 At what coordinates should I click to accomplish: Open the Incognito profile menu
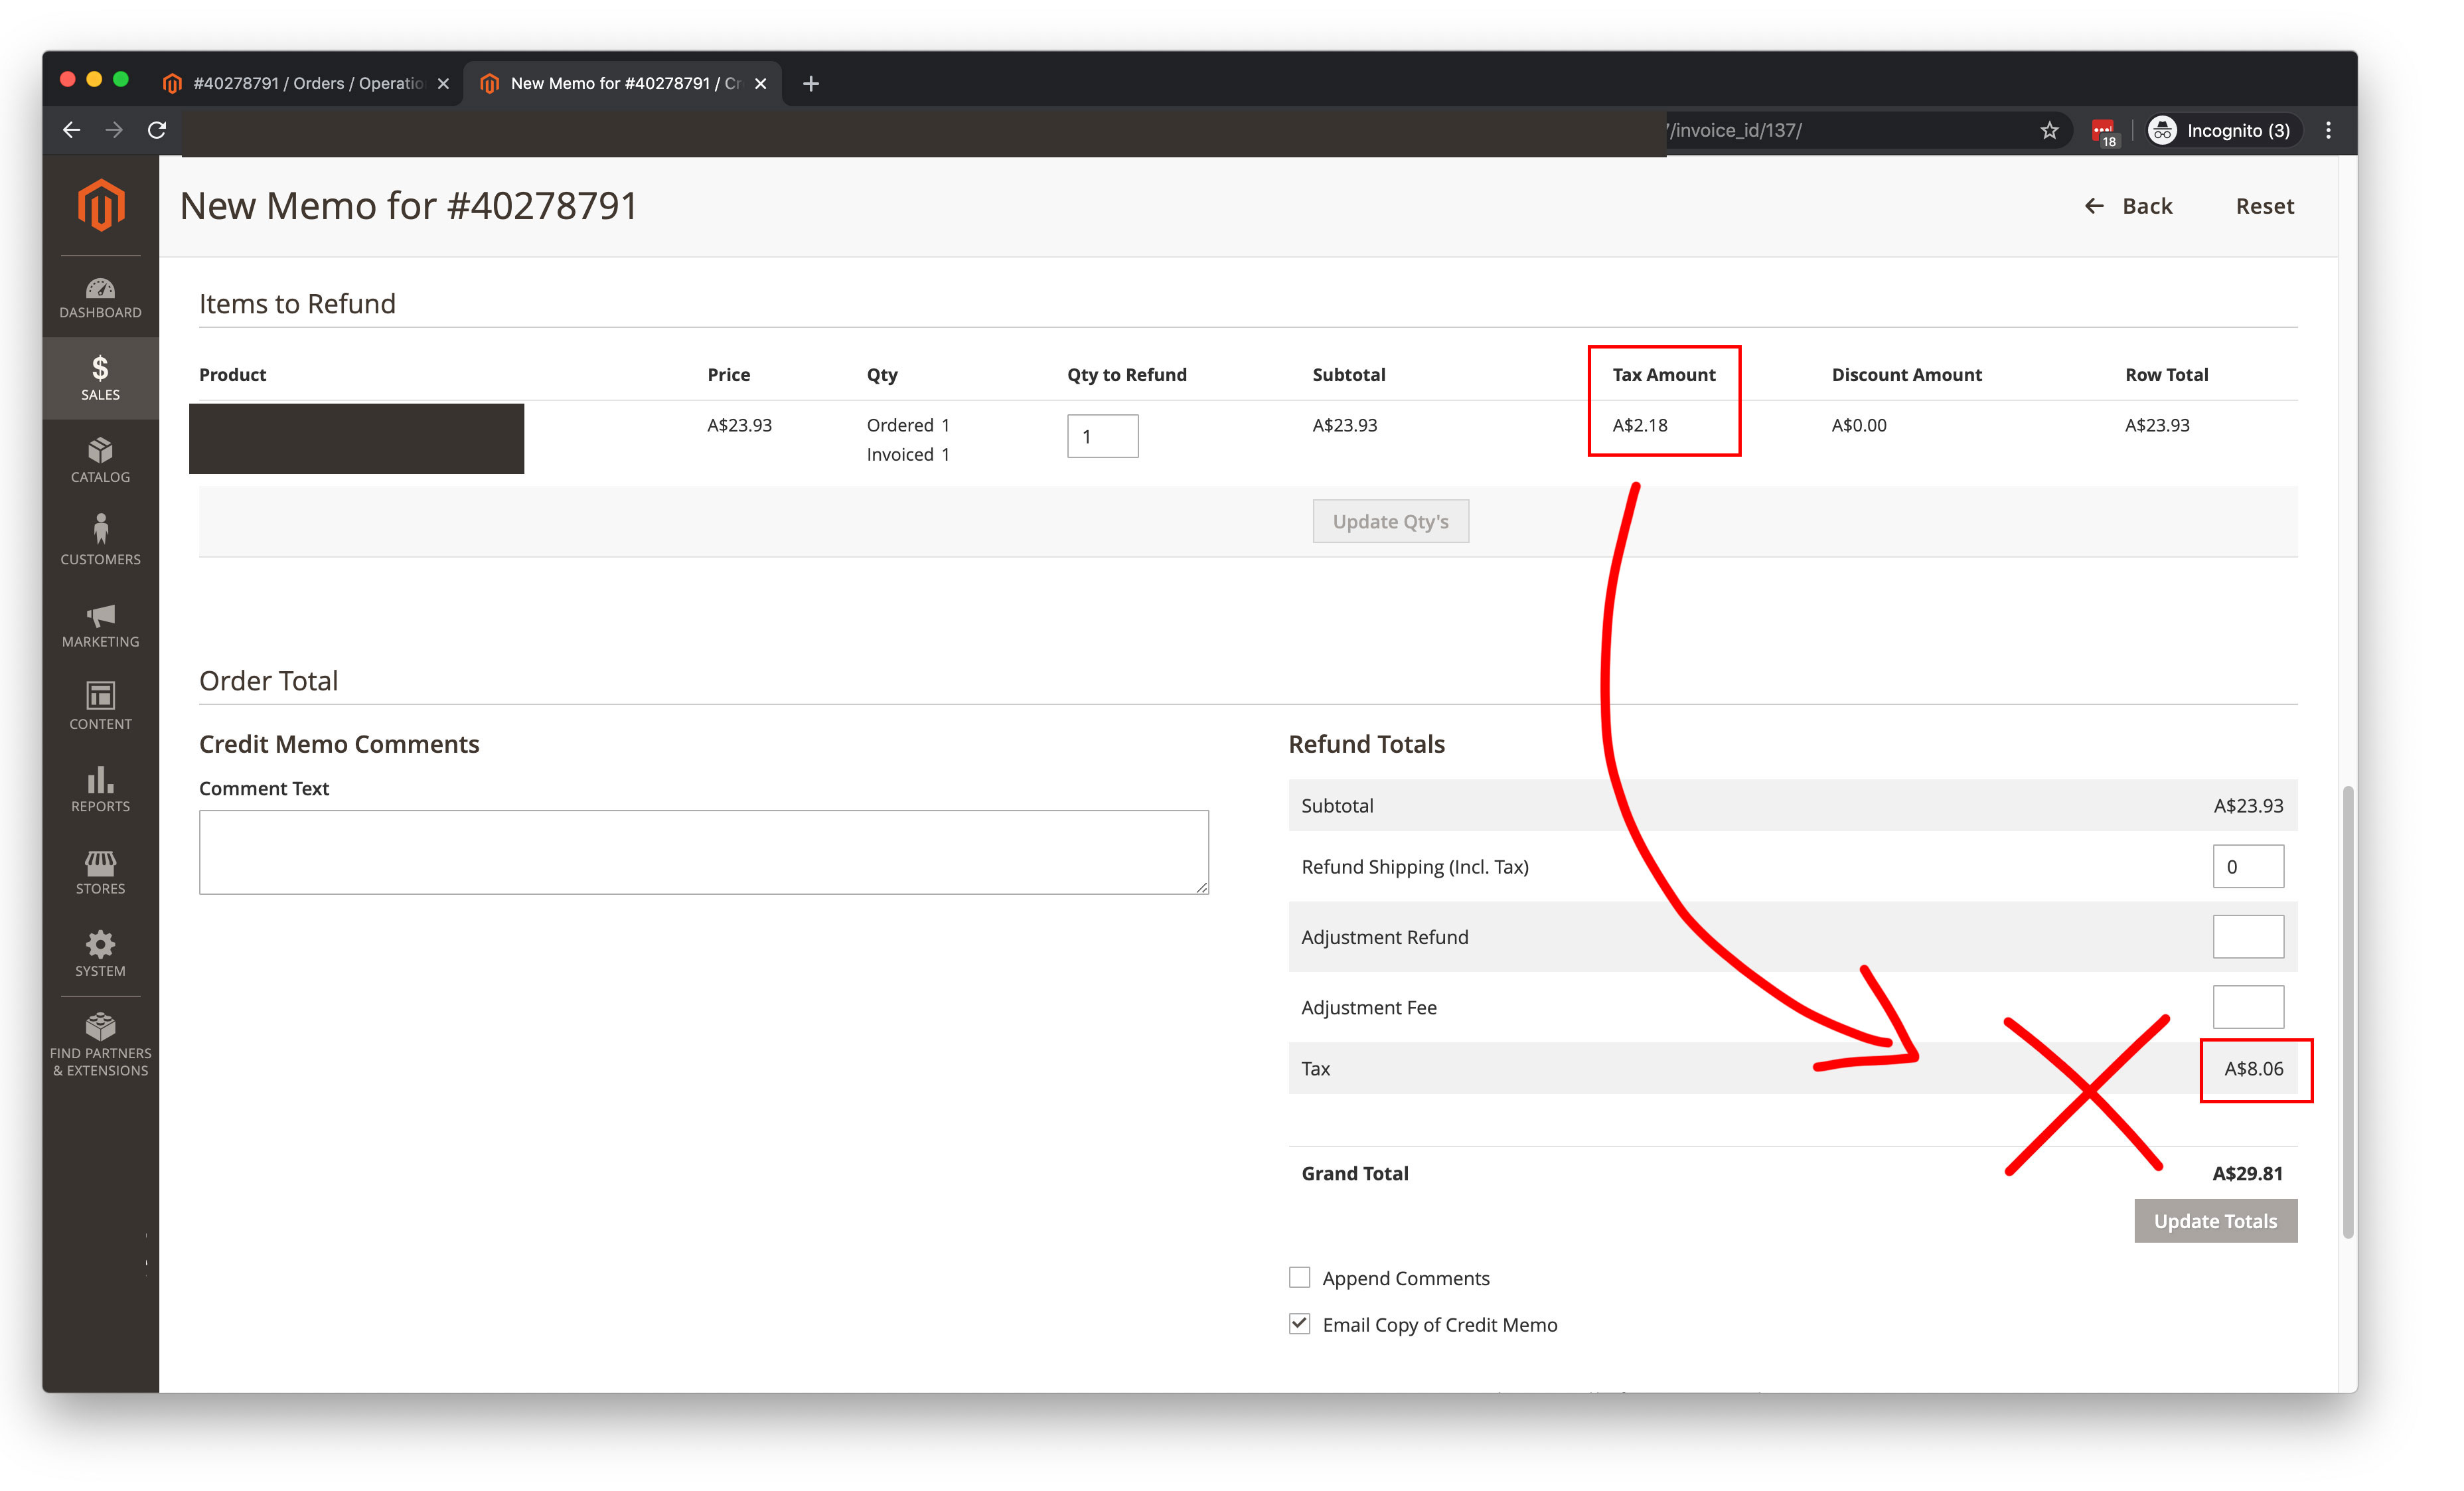pos(2221,130)
